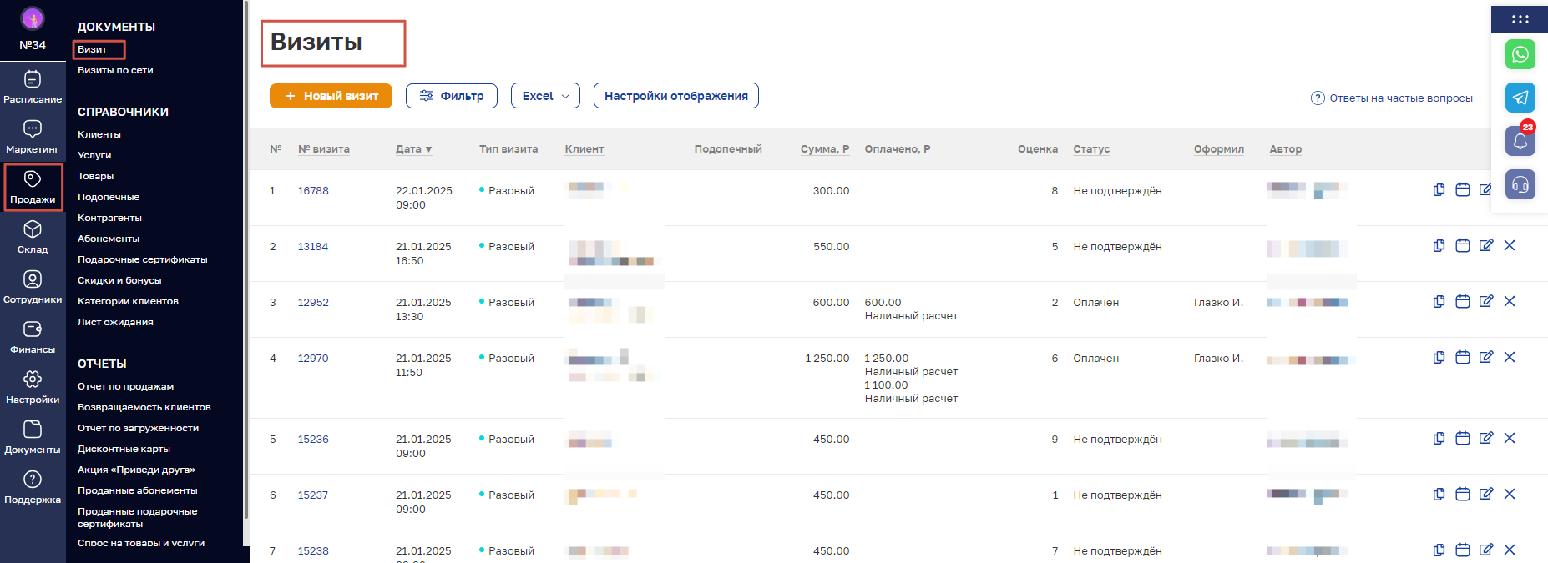Copy visit 15236
The width and height of the screenshot is (1548, 563).
(x=1439, y=439)
